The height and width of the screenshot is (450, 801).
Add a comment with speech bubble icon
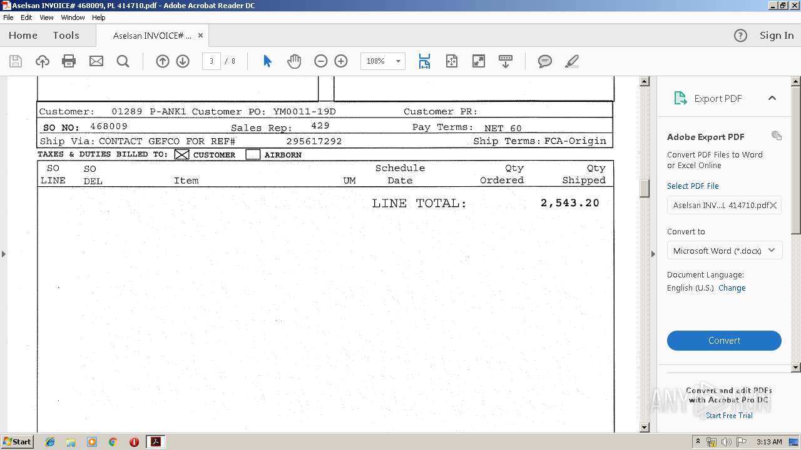pyautogui.click(x=545, y=61)
